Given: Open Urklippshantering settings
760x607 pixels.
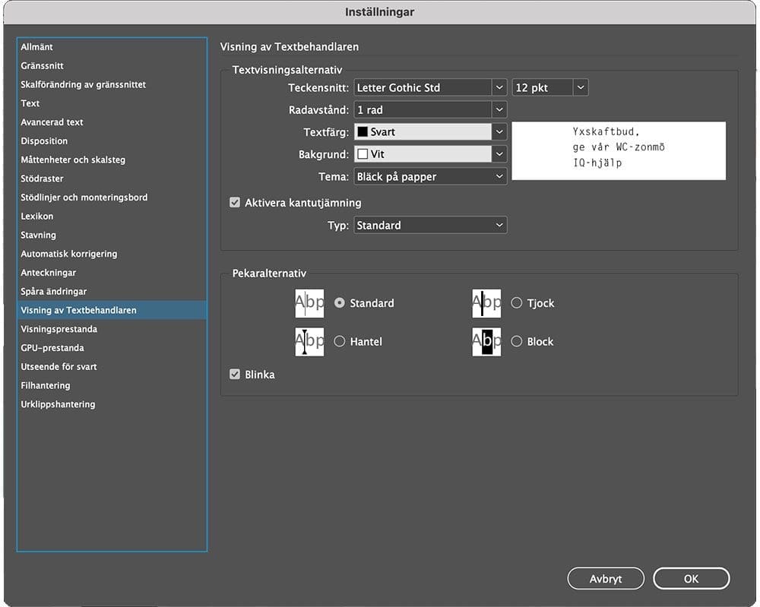Looking at the screenshot, I should [112, 404].
